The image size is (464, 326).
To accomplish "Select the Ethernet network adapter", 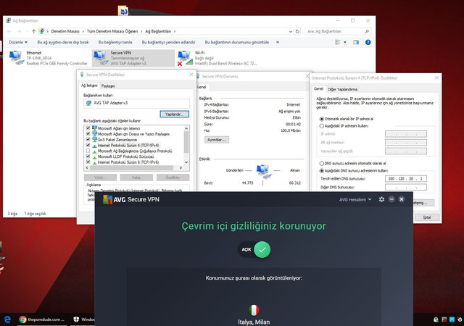I will (49, 58).
